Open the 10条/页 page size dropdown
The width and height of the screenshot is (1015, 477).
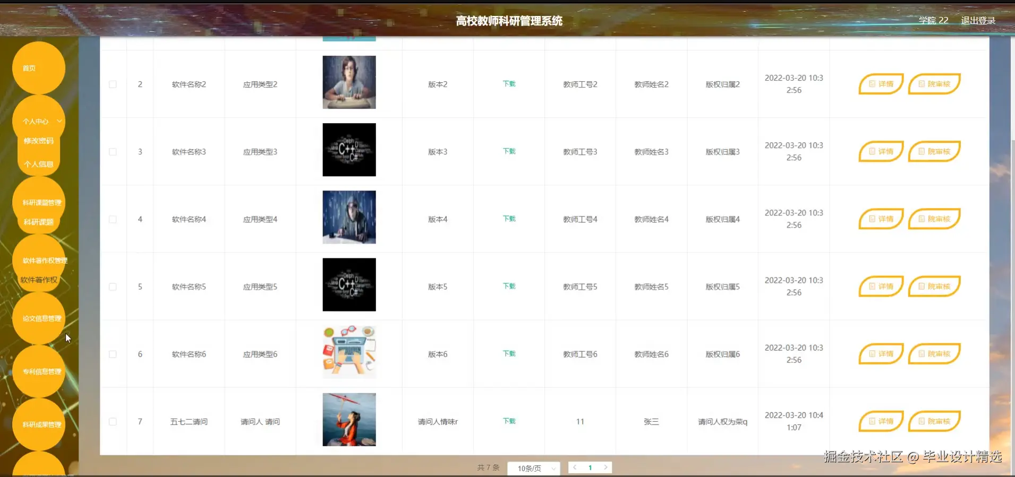point(533,468)
